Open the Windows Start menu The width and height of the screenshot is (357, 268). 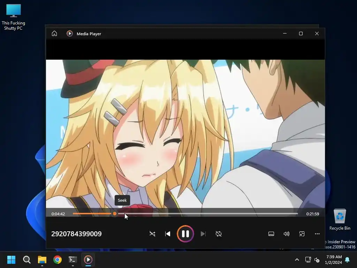pos(11,260)
